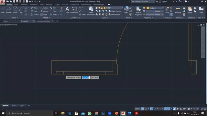Click the keyword search field
Image resolution: width=207 pixels, height=116 pixels.
(143, 1)
